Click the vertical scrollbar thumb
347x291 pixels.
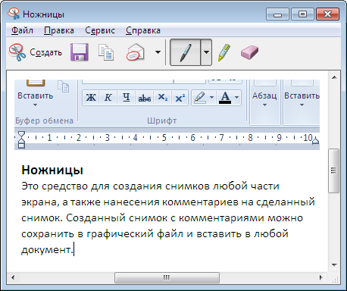coord(333,171)
